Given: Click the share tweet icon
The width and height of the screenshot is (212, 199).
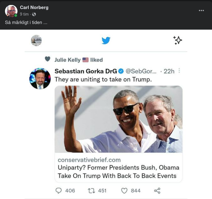Looking at the screenshot, I should tap(157, 190).
